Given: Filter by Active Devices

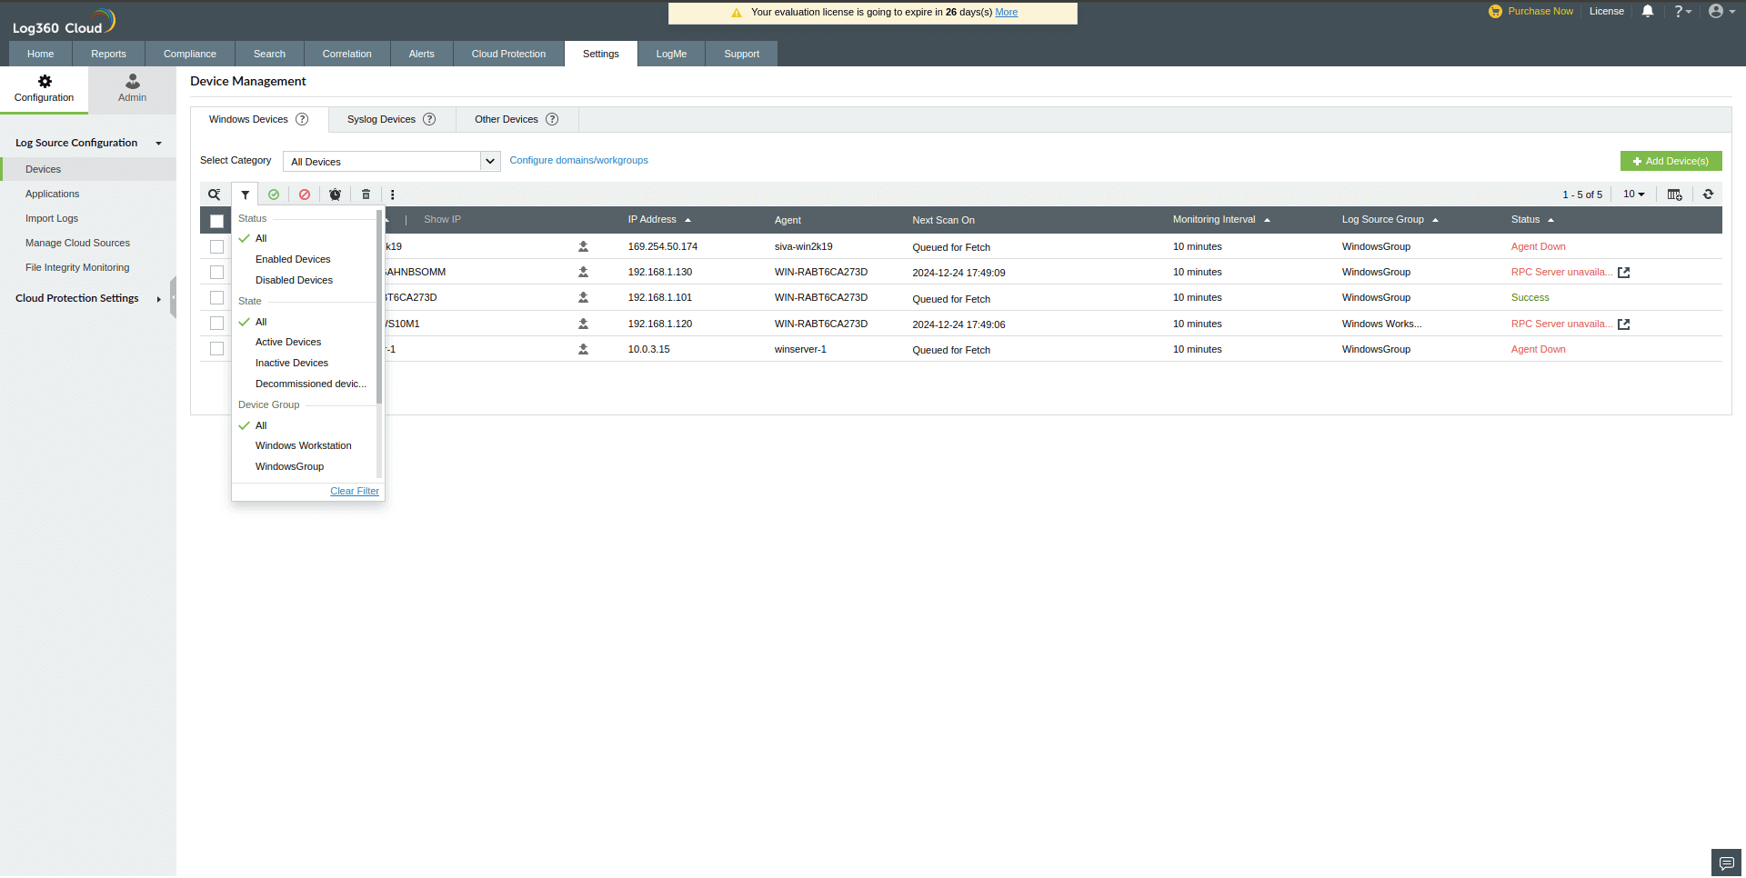Looking at the screenshot, I should pyautogui.click(x=288, y=343).
